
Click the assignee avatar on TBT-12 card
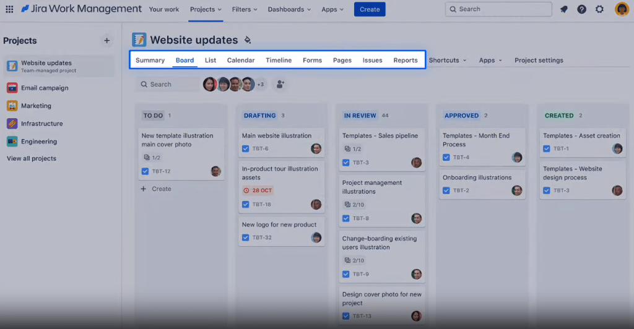coord(216,171)
